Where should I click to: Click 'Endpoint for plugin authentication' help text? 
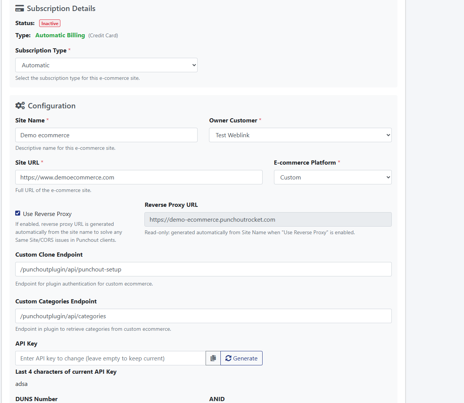(x=84, y=284)
